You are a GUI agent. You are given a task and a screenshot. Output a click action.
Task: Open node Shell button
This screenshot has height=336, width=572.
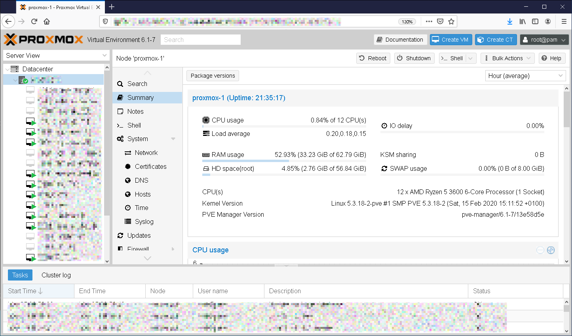point(452,58)
